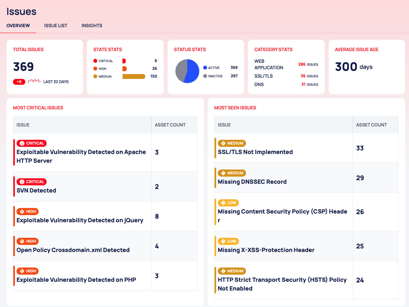Click the High badge on Crossdomain.xml issue
This screenshot has width=409, height=307.
(28, 241)
